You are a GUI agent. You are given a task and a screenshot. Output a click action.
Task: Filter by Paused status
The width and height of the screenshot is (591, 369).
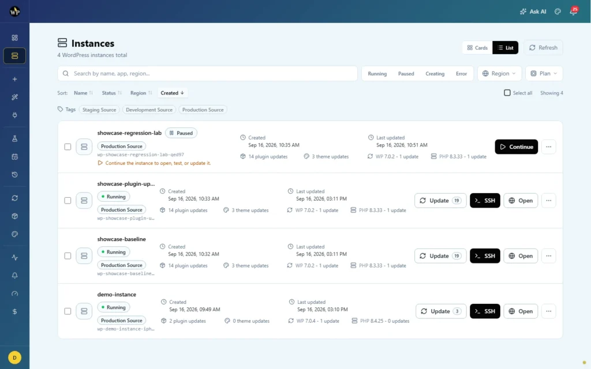coord(406,74)
